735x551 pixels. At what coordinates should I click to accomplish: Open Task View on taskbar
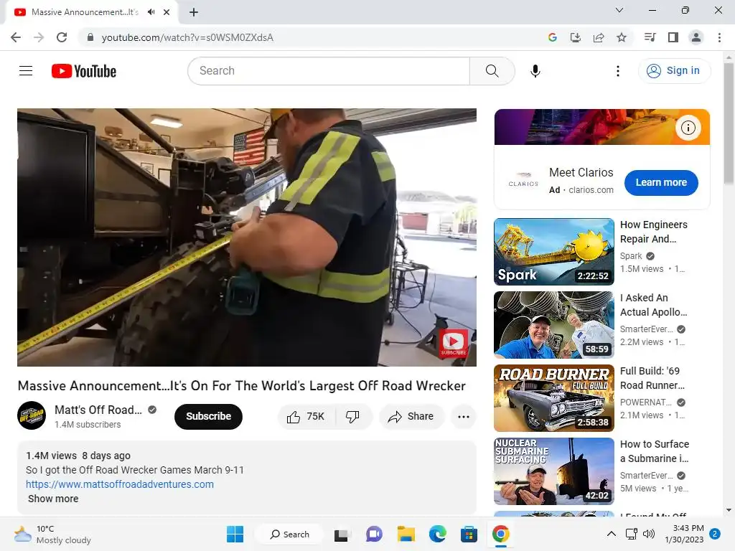pyautogui.click(x=341, y=534)
